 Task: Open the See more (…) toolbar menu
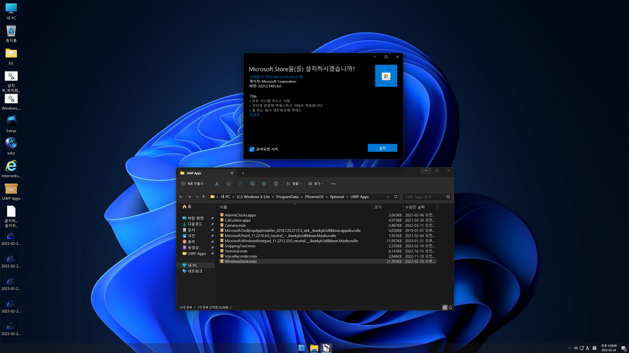[x=333, y=184]
